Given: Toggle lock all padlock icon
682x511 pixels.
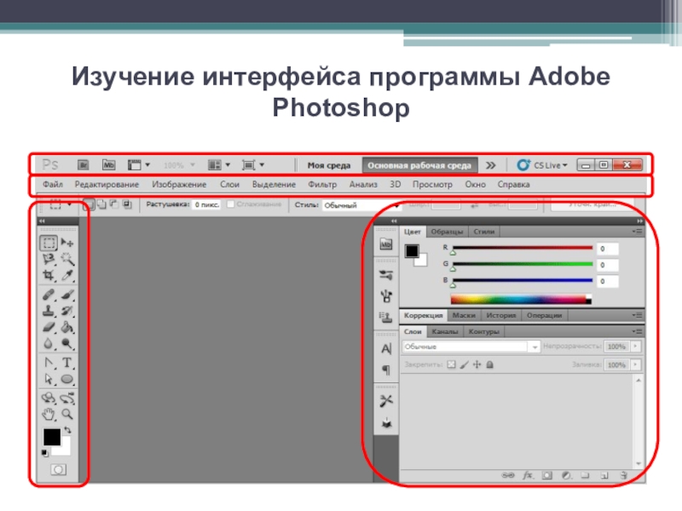Looking at the screenshot, I should [x=489, y=365].
